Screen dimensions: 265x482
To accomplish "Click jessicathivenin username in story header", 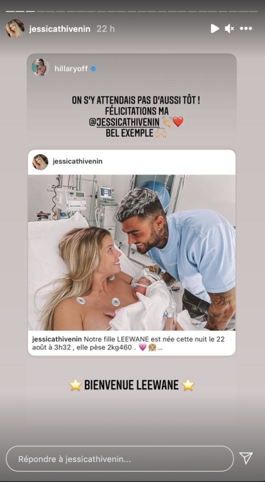I will coord(60,29).
